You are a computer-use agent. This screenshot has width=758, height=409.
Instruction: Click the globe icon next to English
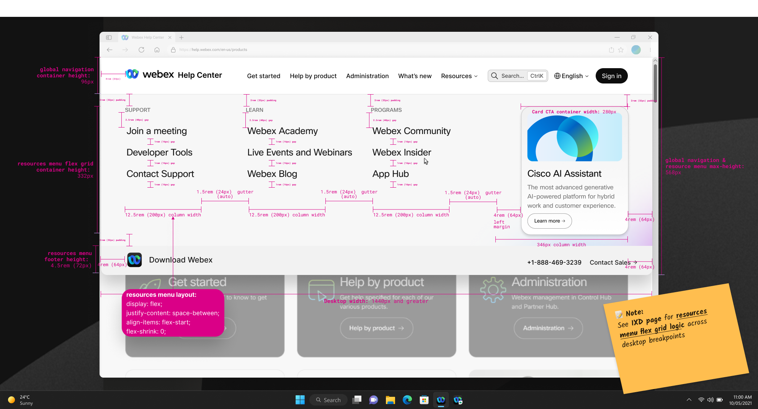pyautogui.click(x=558, y=76)
